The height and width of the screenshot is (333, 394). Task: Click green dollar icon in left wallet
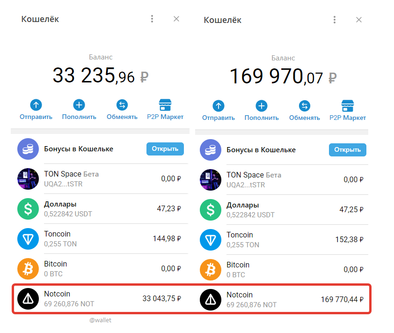click(x=28, y=209)
